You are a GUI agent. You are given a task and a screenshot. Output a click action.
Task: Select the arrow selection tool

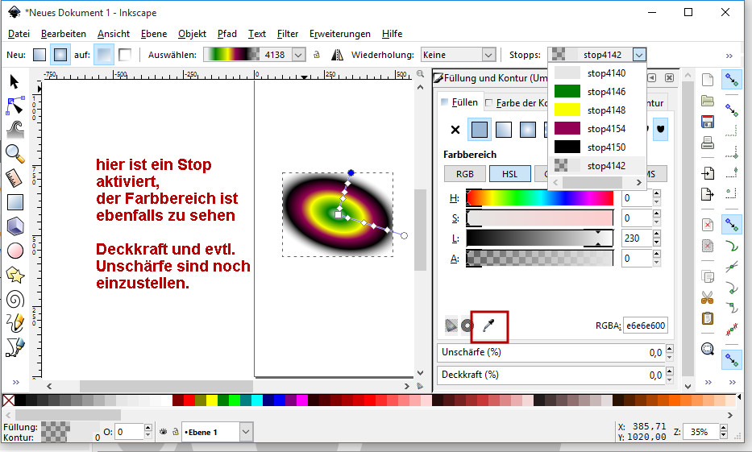(15, 81)
